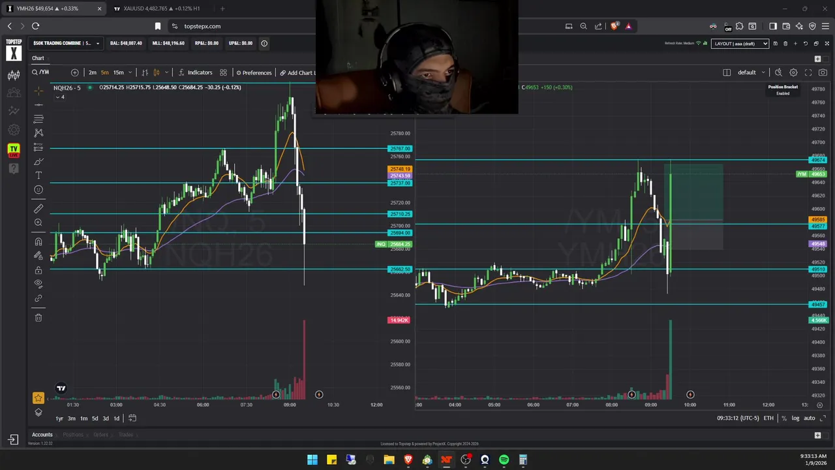Screen dimensions: 835x470
Task: Switch to the Chart tab
Action: [38, 58]
